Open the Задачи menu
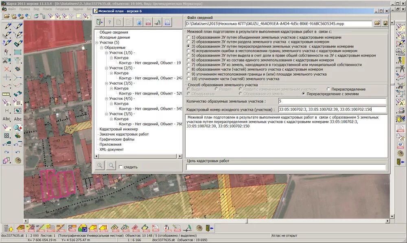Viewport: 407px width, 243px height. pyautogui.click(x=78, y=9)
